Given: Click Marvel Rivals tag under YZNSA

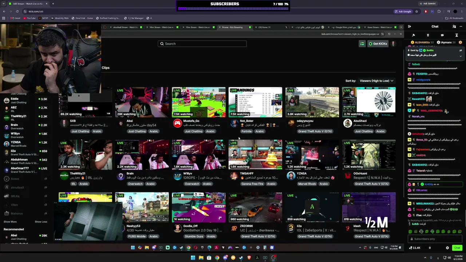Looking at the screenshot, I should pyautogui.click(x=307, y=184).
